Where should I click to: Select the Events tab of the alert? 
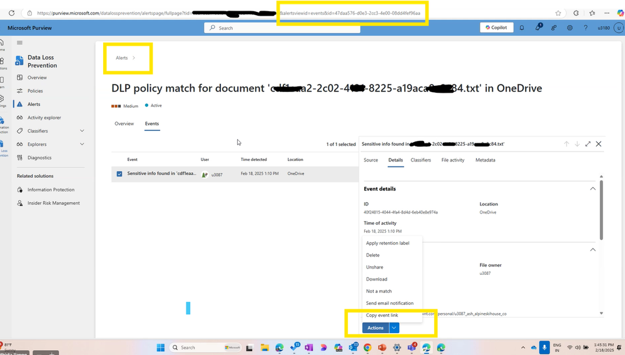152,123
